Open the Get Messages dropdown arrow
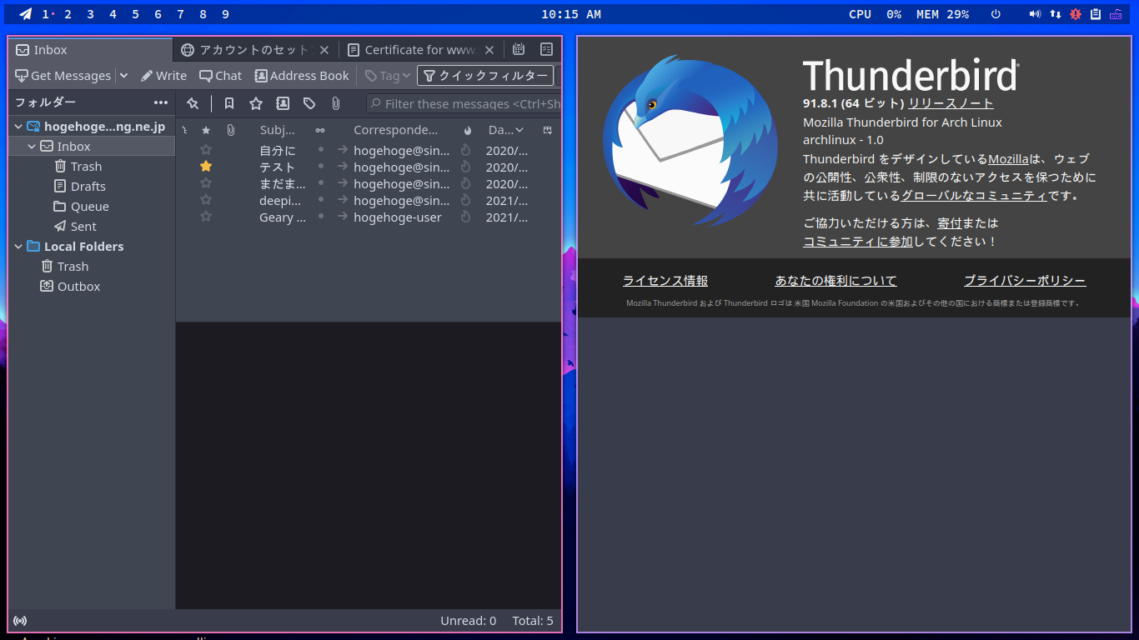This screenshot has height=640, width=1139. point(123,76)
